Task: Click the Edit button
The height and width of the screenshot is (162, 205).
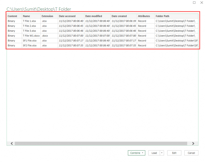Action: tap(174, 153)
